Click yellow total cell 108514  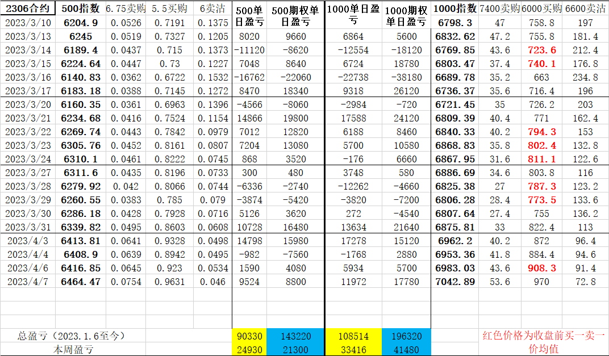point(353,336)
